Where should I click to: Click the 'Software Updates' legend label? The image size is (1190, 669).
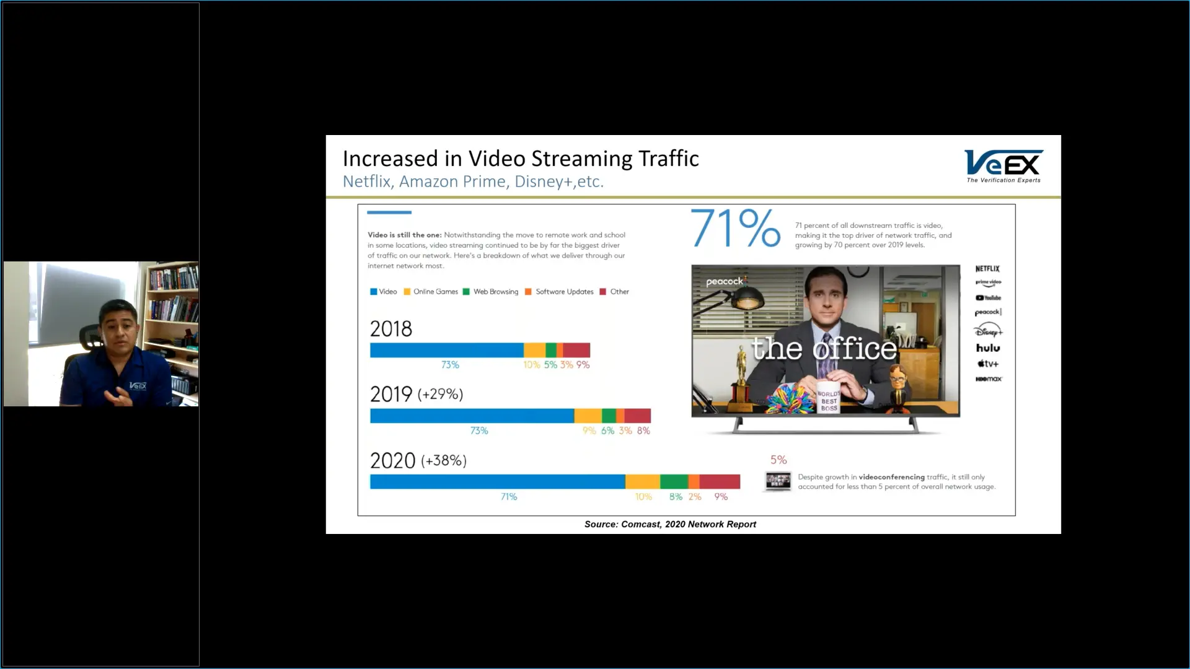(565, 292)
